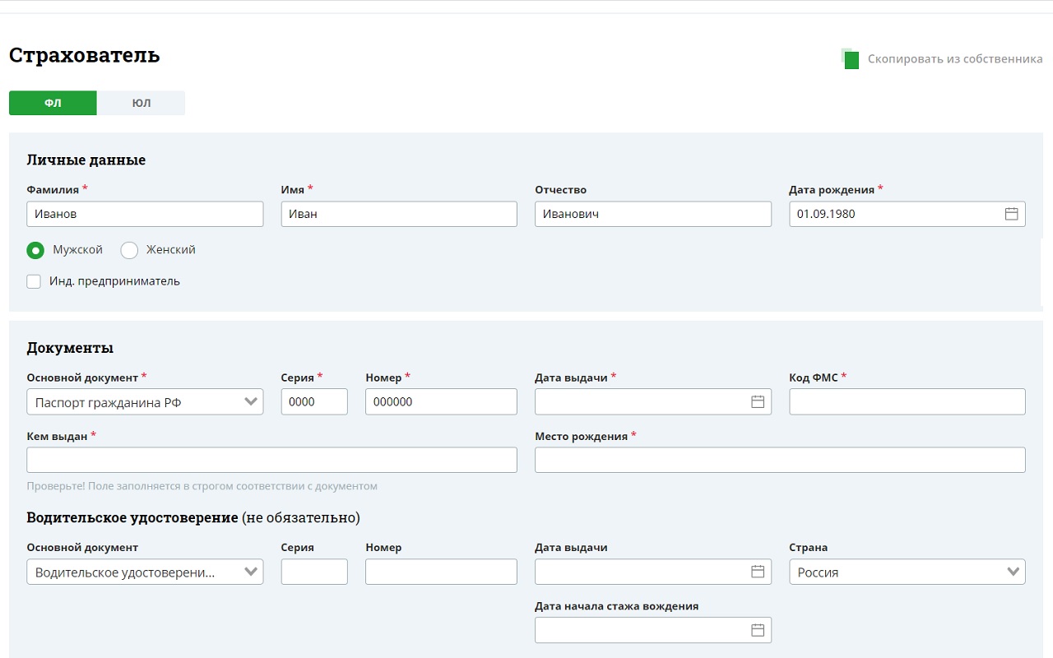The image size is (1053, 658).
Task: Click driver's license Номер field
Action: [x=441, y=572]
